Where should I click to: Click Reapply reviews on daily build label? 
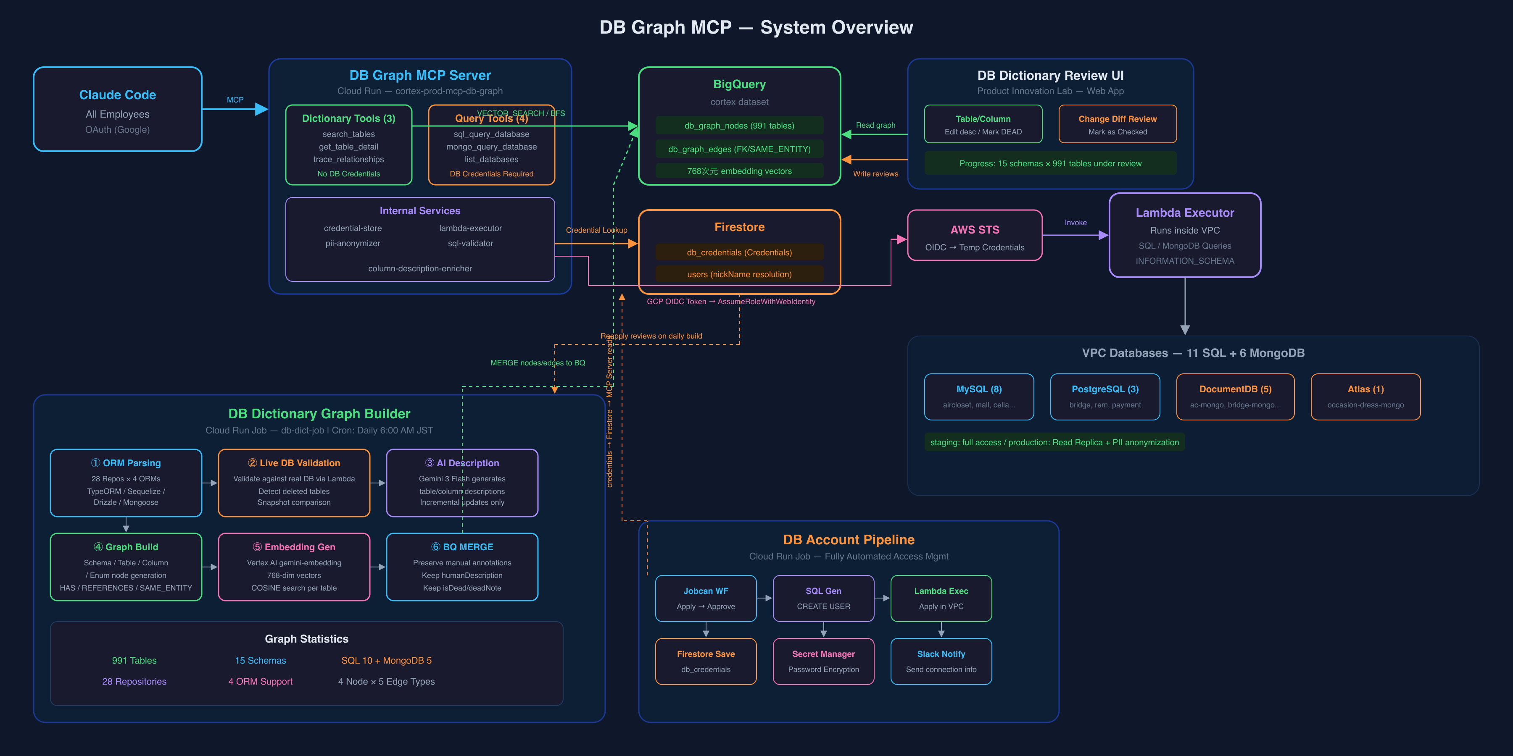(x=651, y=336)
